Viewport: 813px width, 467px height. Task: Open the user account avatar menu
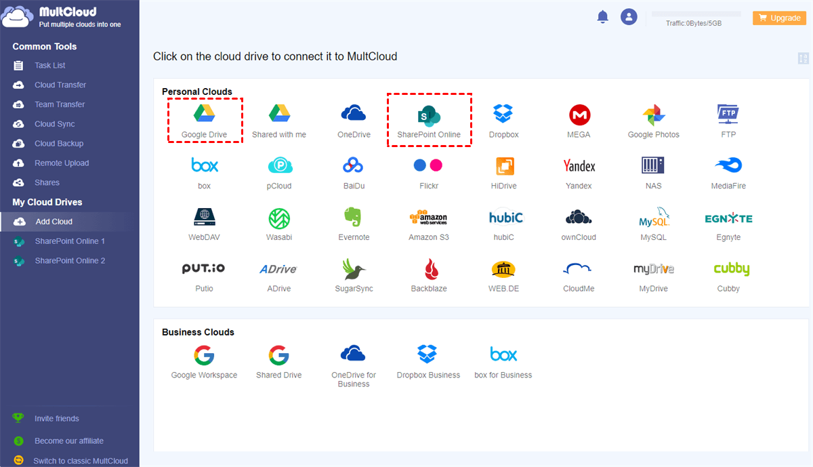pyautogui.click(x=629, y=18)
